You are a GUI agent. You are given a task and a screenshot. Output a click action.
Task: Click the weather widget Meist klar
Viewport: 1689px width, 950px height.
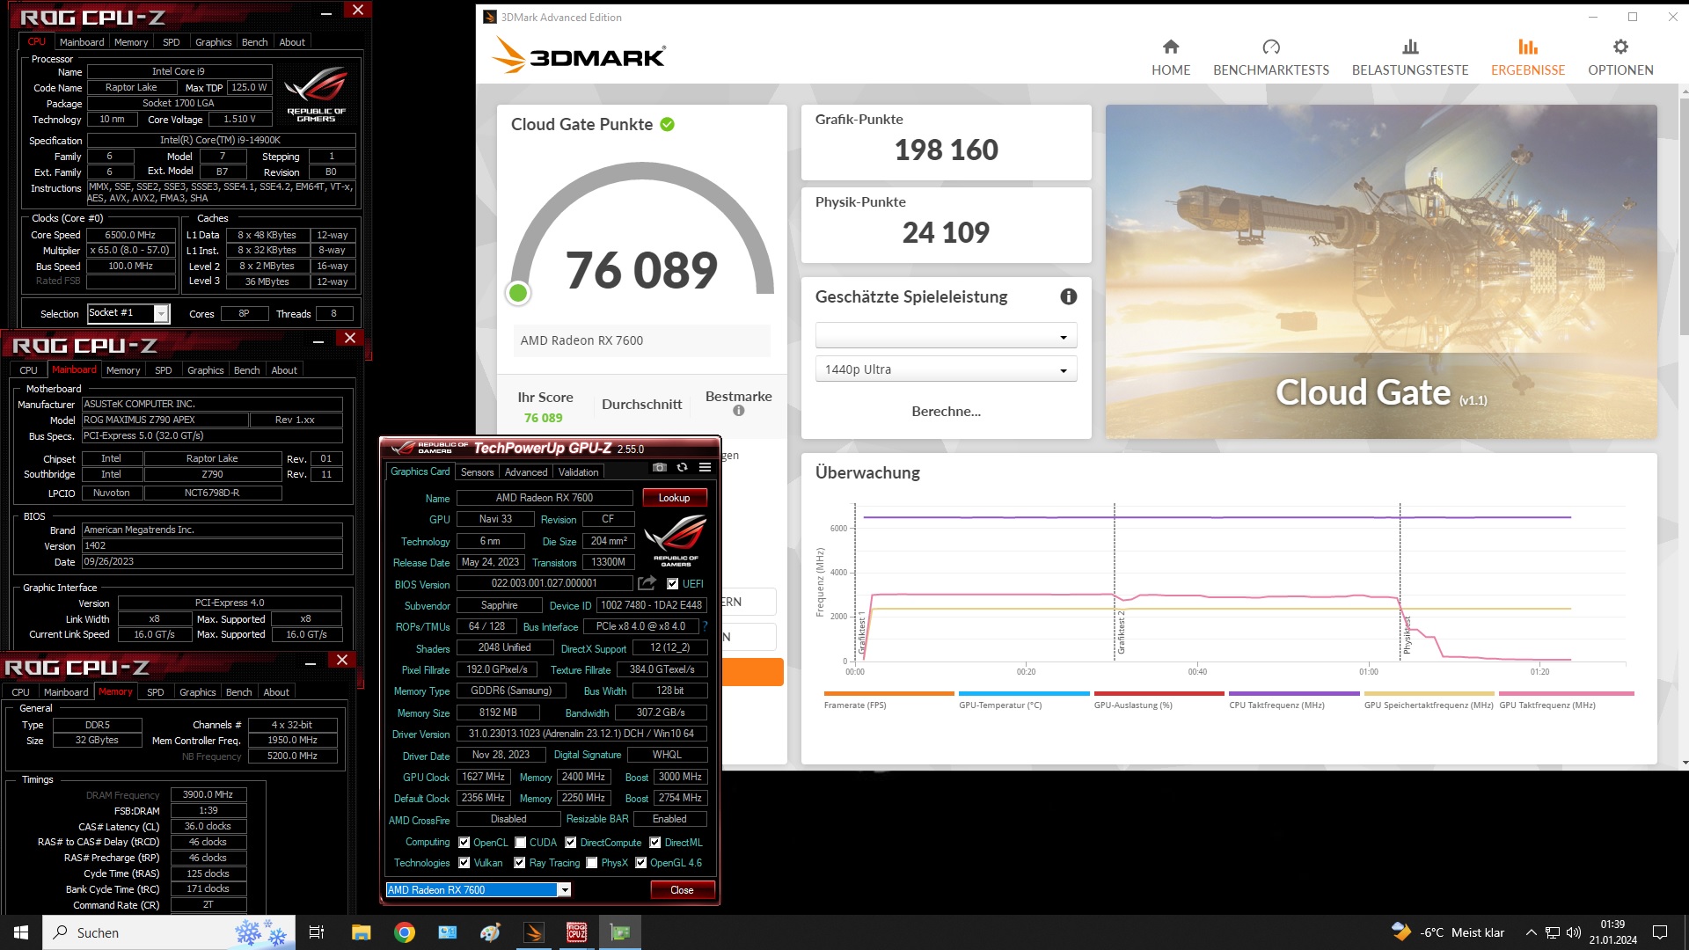pyautogui.click(x=1448, y=932)
